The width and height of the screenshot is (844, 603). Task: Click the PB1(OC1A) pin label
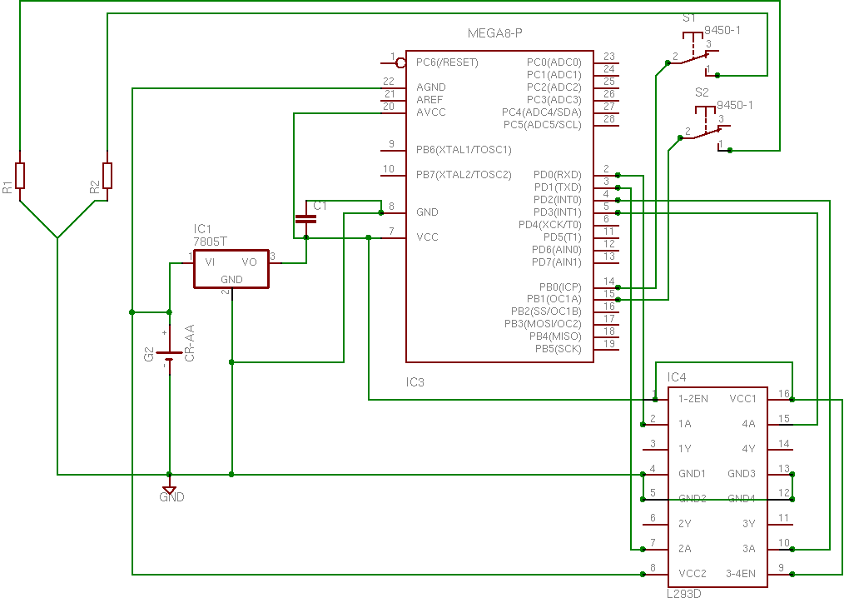[554, 299]
